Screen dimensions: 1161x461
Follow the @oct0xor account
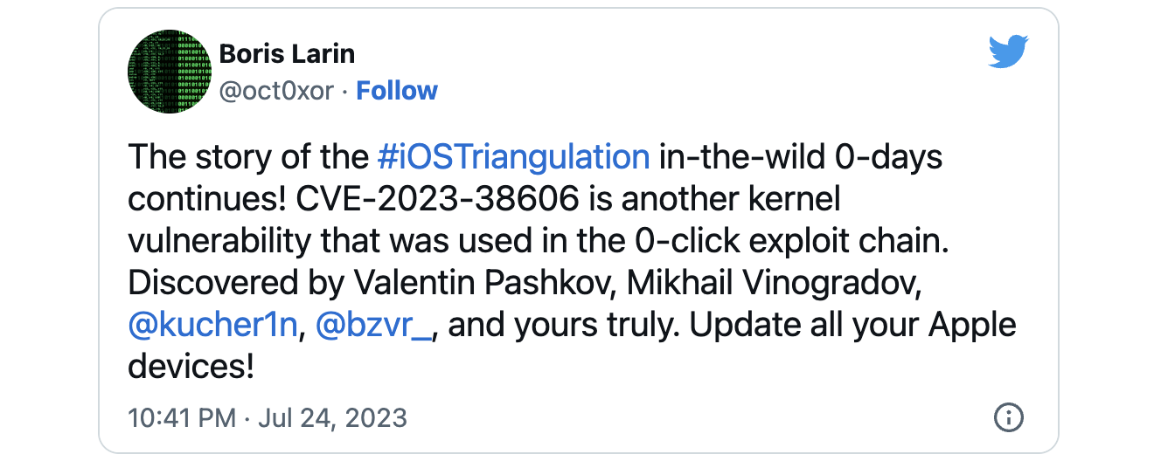tap(397, 91)
